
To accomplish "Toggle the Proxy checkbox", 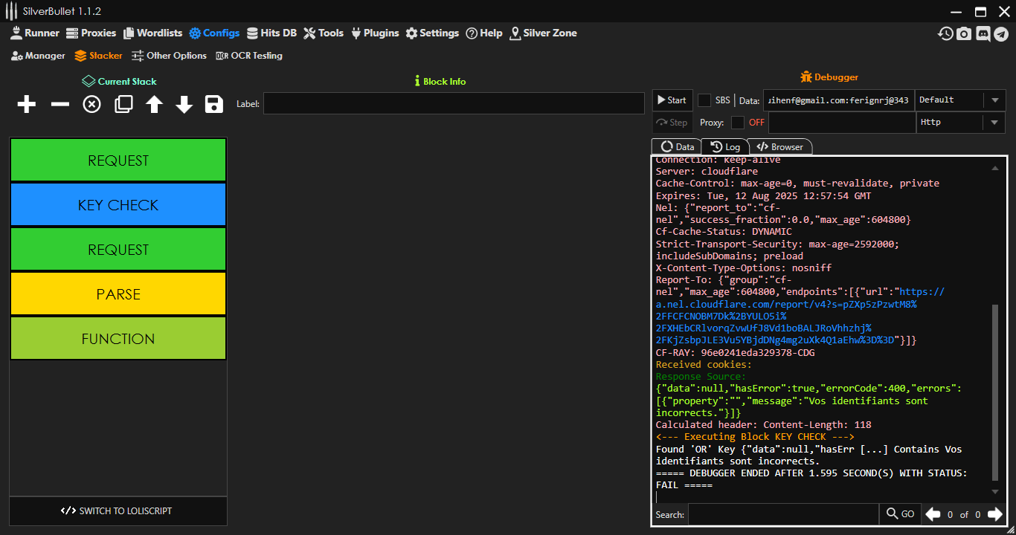I will click(738, 123).
